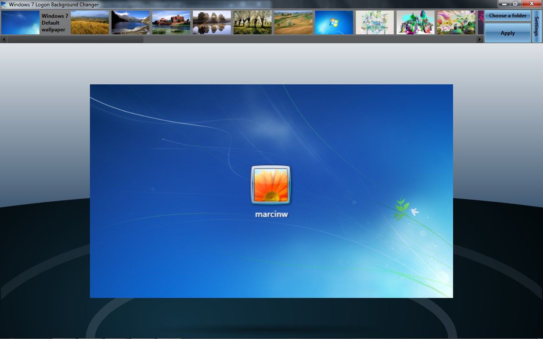Click the app icon in the title bar
Viewport: 543px width, 339px height.
4,4
